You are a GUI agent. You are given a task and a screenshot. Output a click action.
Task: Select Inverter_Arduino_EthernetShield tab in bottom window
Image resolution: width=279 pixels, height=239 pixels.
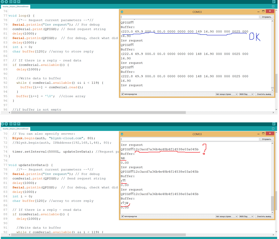pos(16,129)
